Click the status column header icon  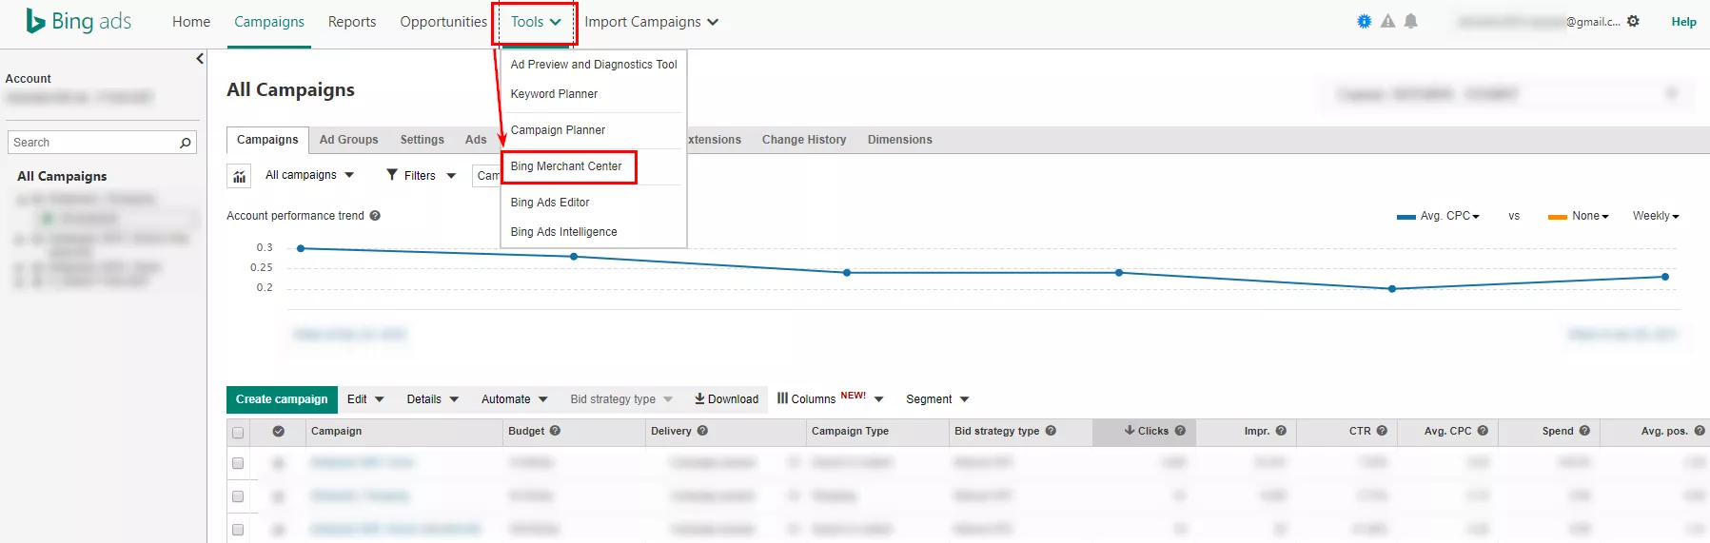click(278, 432)
